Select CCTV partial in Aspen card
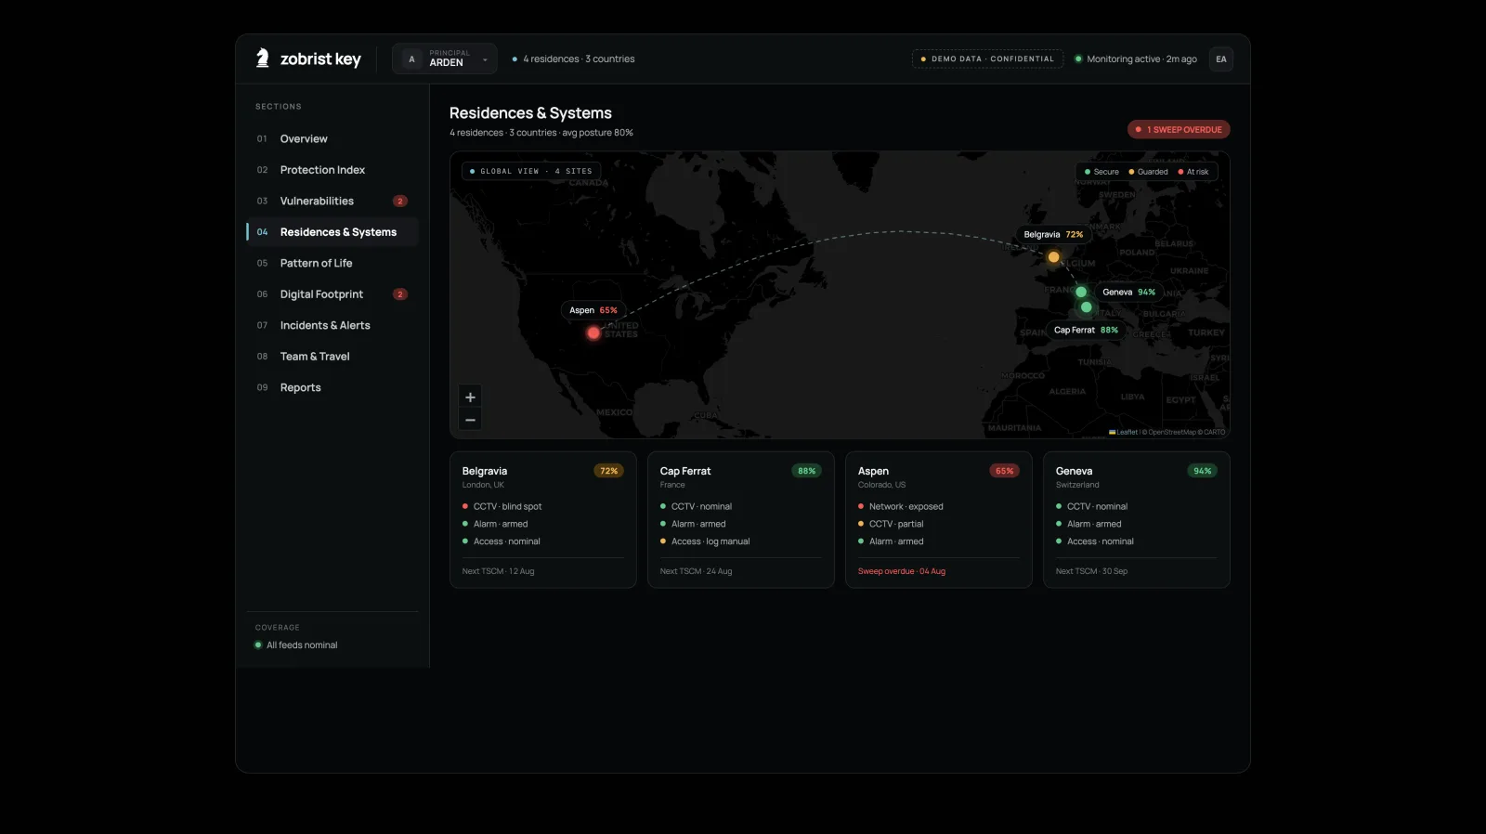 pos(891,525)
